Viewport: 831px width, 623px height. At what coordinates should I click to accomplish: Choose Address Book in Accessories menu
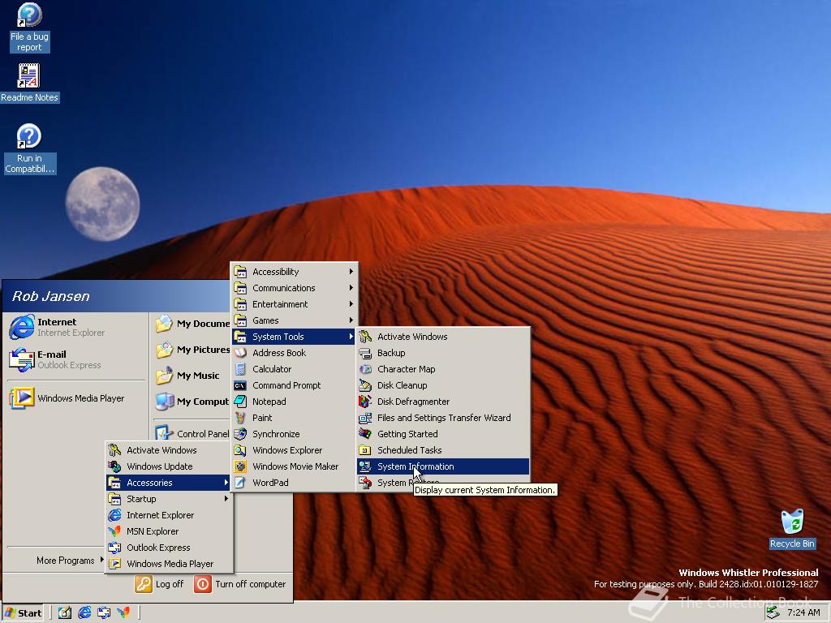294,353
